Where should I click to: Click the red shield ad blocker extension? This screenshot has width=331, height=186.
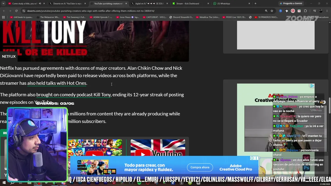pyautogui.click(x=293, y=11)
